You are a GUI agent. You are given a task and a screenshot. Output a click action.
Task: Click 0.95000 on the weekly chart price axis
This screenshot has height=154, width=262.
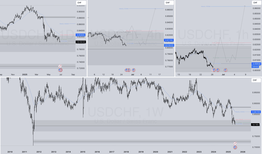pyautogui.click(x=256, y=92)
